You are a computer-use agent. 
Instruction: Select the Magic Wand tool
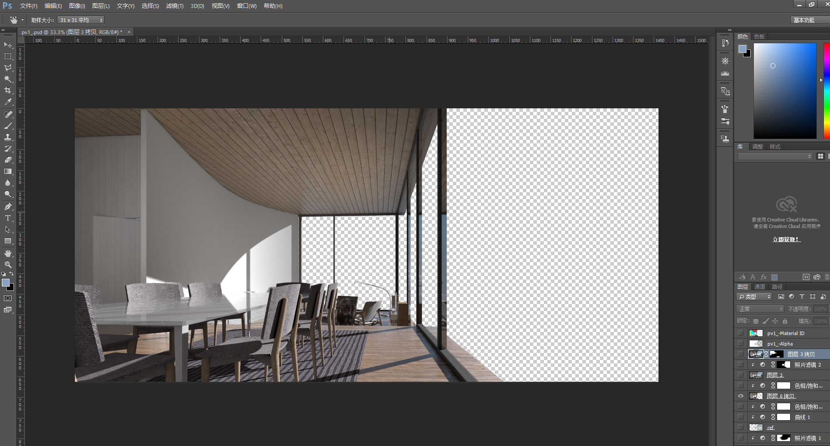coord(8,79)
